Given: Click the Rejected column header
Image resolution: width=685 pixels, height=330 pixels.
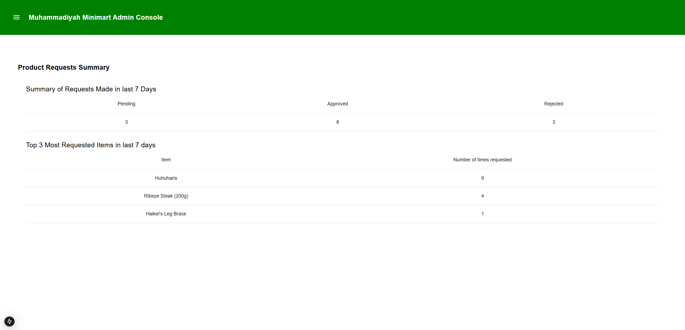Looking at the screenshot, I should 553,104.
